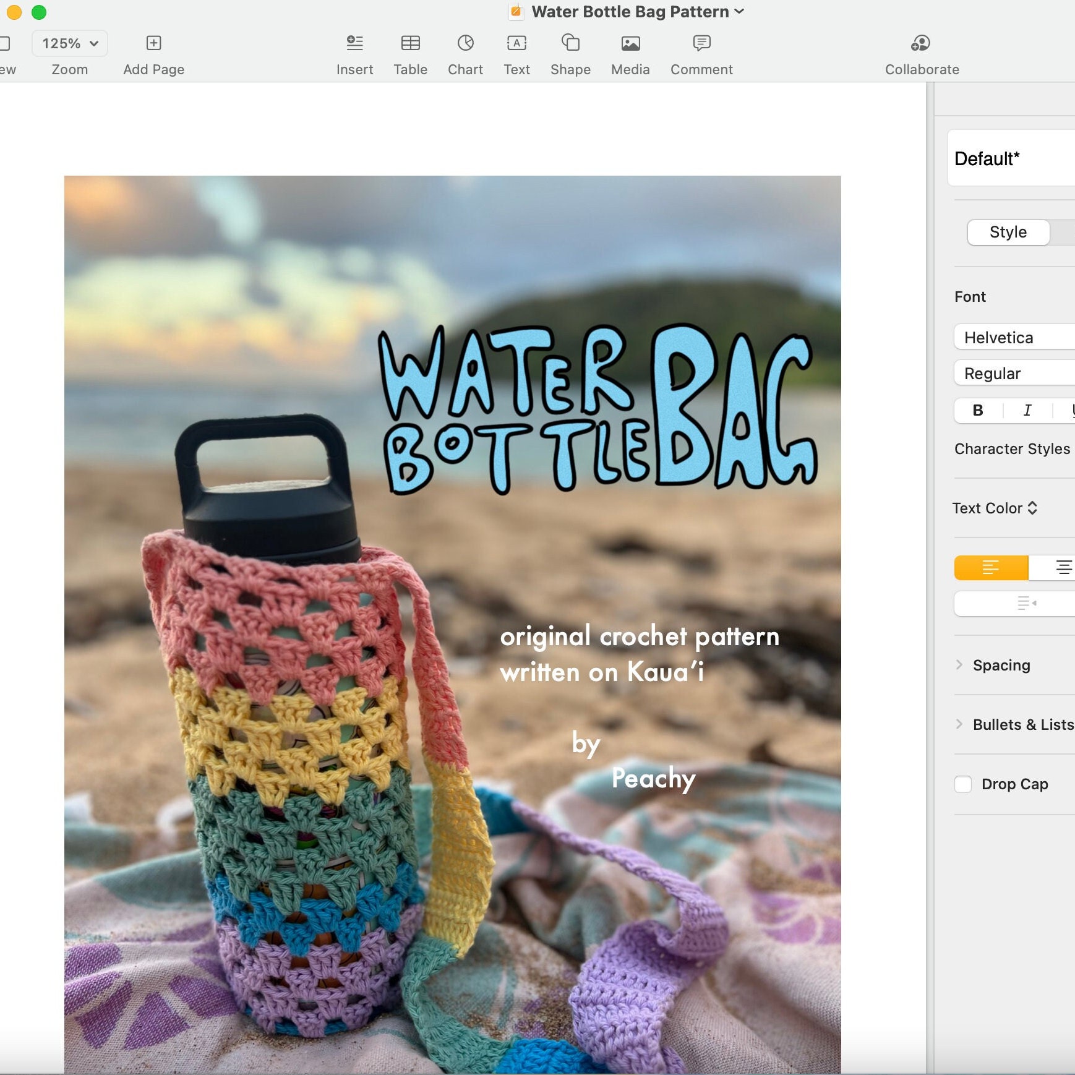Center align the text

1063,567
